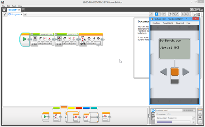205x127 pixels.
Task: Open Target World menu in Virtual NXT
Action: (x=168, y=23)
